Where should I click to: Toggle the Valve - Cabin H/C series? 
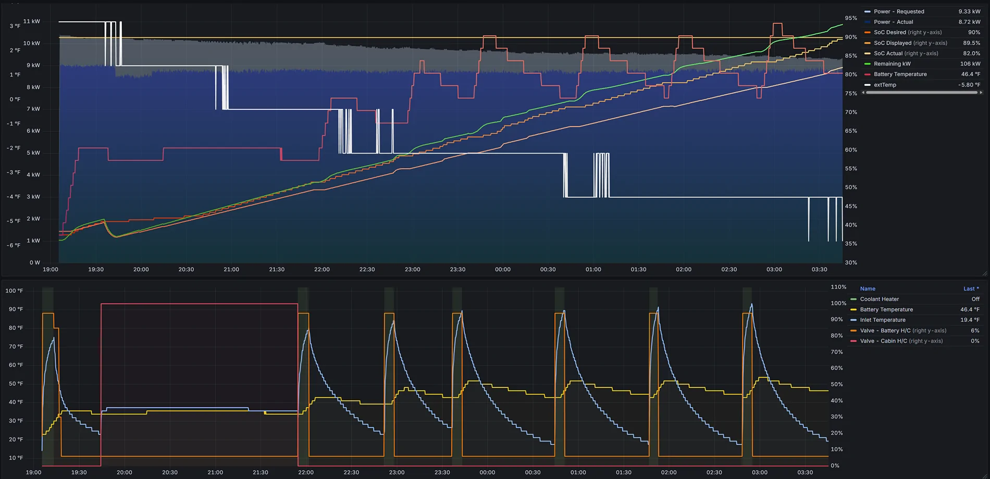[x=883, y=341]
